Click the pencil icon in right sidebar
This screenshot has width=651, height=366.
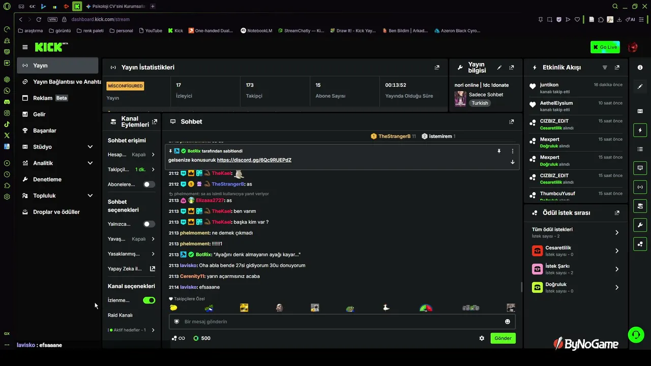tap(640, 87)
